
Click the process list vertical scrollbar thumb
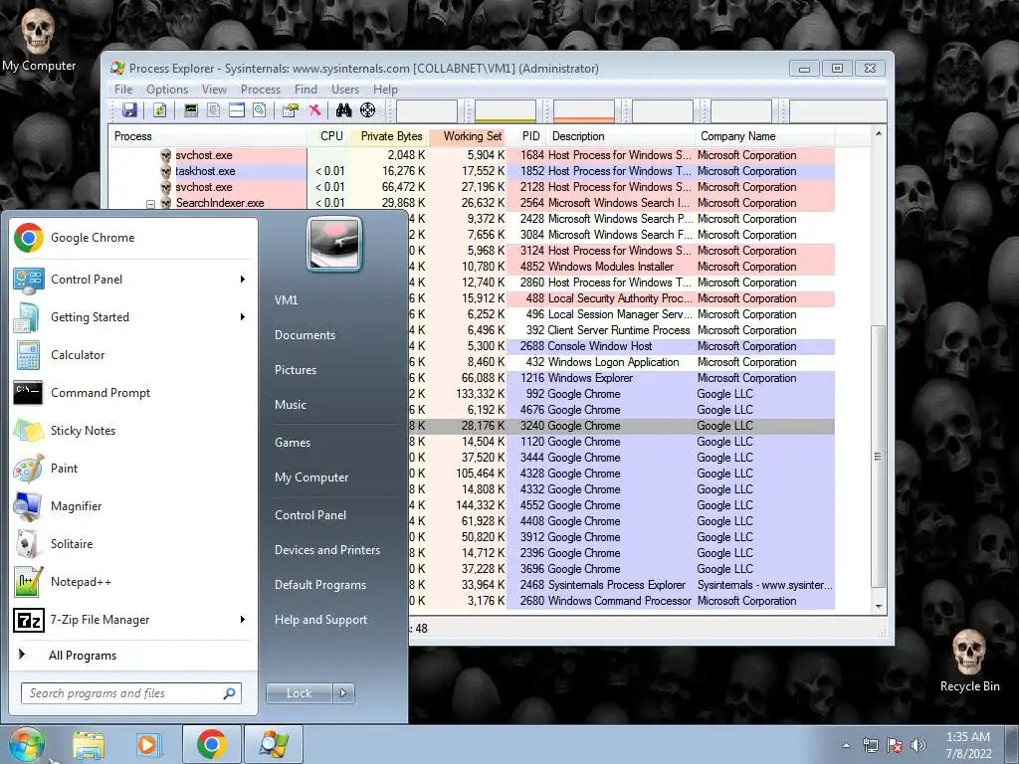coord(878,457)
